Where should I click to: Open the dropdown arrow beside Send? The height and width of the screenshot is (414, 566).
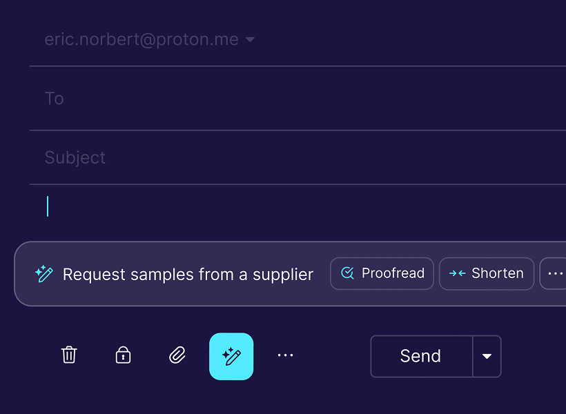(x=487, y=356)
